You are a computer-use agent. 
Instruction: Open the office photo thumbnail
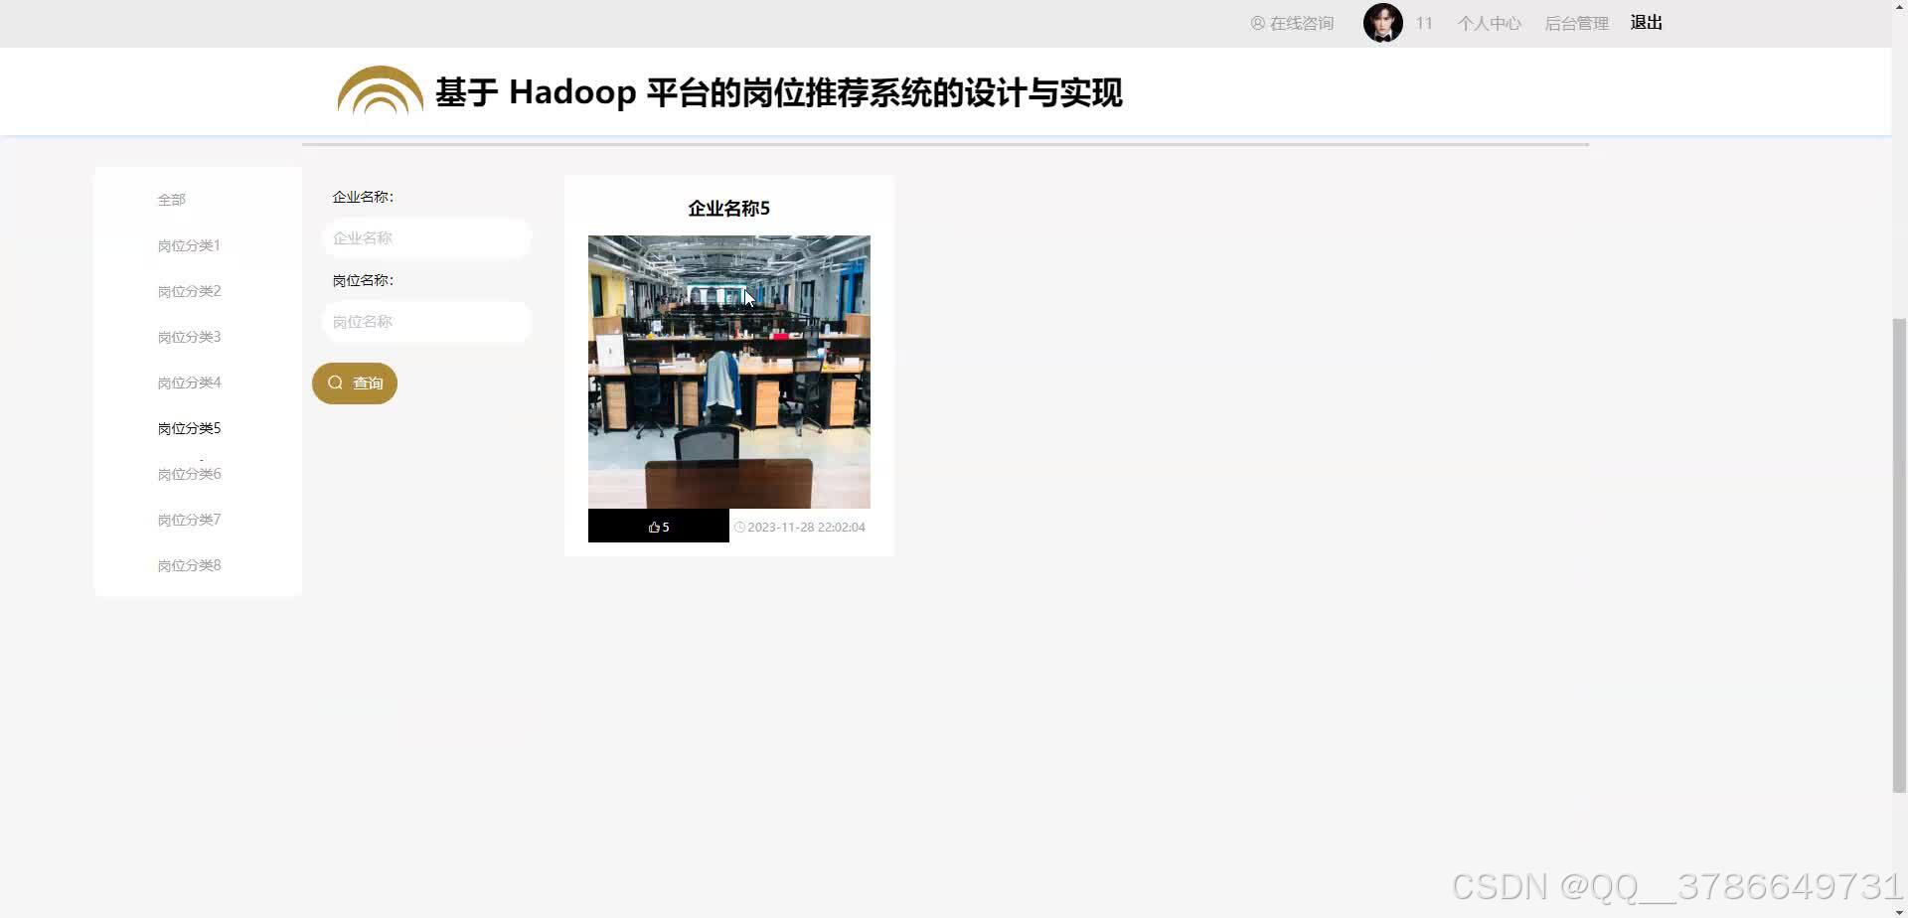[729, 372]
